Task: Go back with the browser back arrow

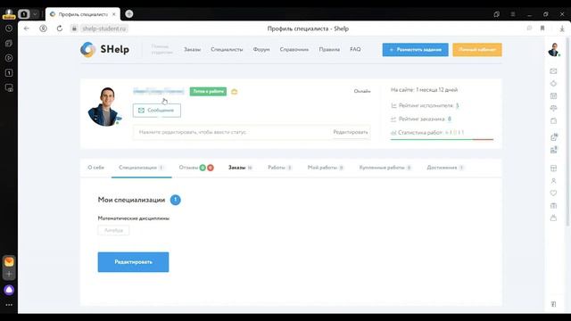Action: coord(27,29)
